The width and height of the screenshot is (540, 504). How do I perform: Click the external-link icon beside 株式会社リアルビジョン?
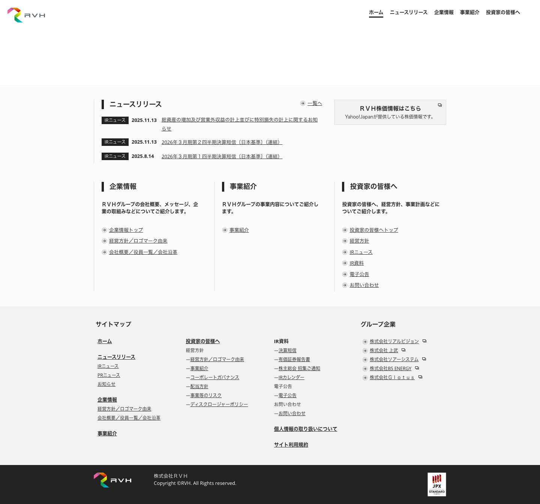pos(424,341)
